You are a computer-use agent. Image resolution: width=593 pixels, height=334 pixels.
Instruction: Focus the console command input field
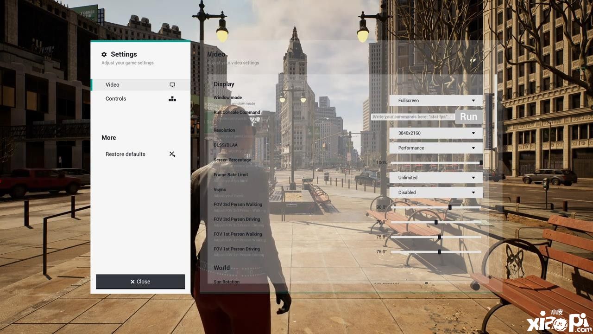413,117
